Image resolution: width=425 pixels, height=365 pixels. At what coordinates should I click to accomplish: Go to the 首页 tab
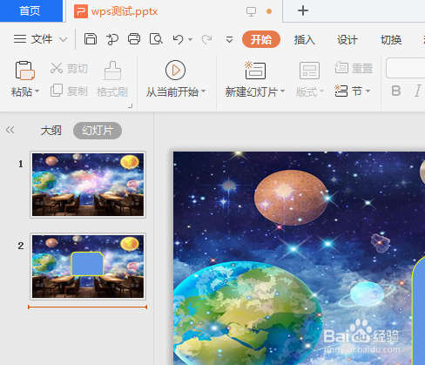pyautogui.click(x=30, y=11)
